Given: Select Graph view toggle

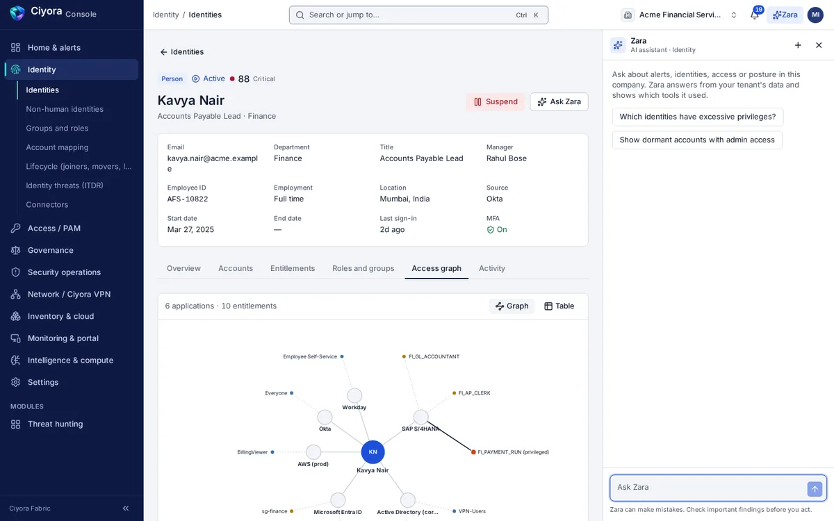Looking at the screenshot, I should point(512,306).
